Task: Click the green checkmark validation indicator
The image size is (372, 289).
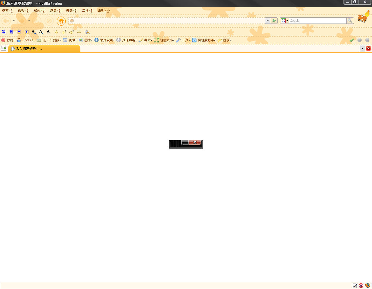Action: (x=352, y=40)
